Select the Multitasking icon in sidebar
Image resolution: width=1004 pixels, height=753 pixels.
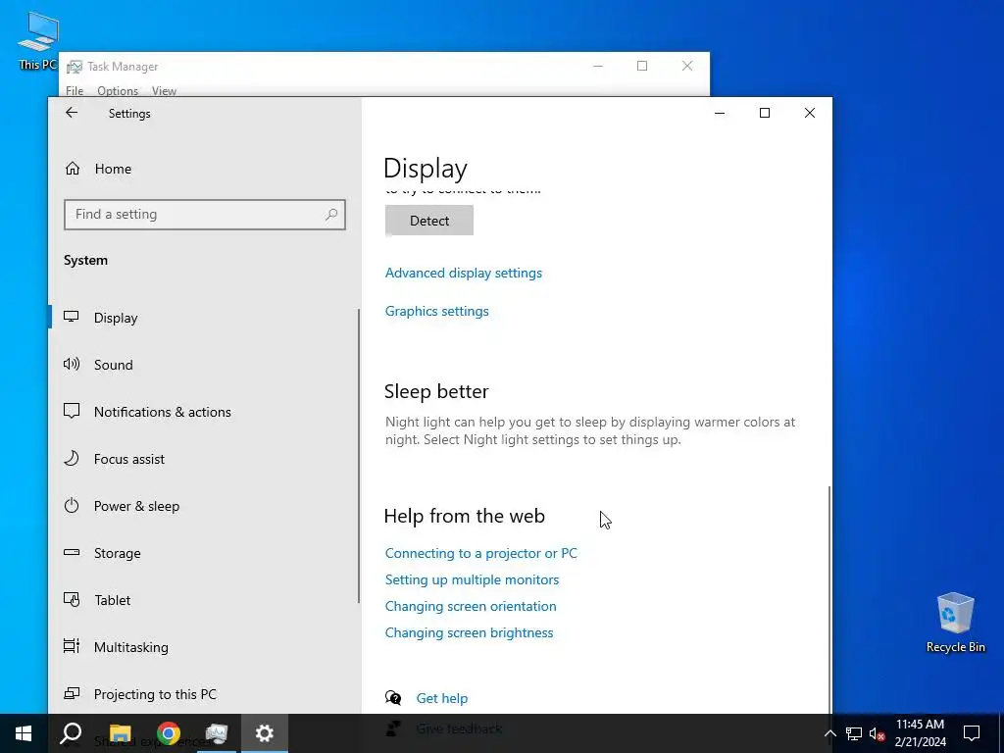(x=71, y=646)
